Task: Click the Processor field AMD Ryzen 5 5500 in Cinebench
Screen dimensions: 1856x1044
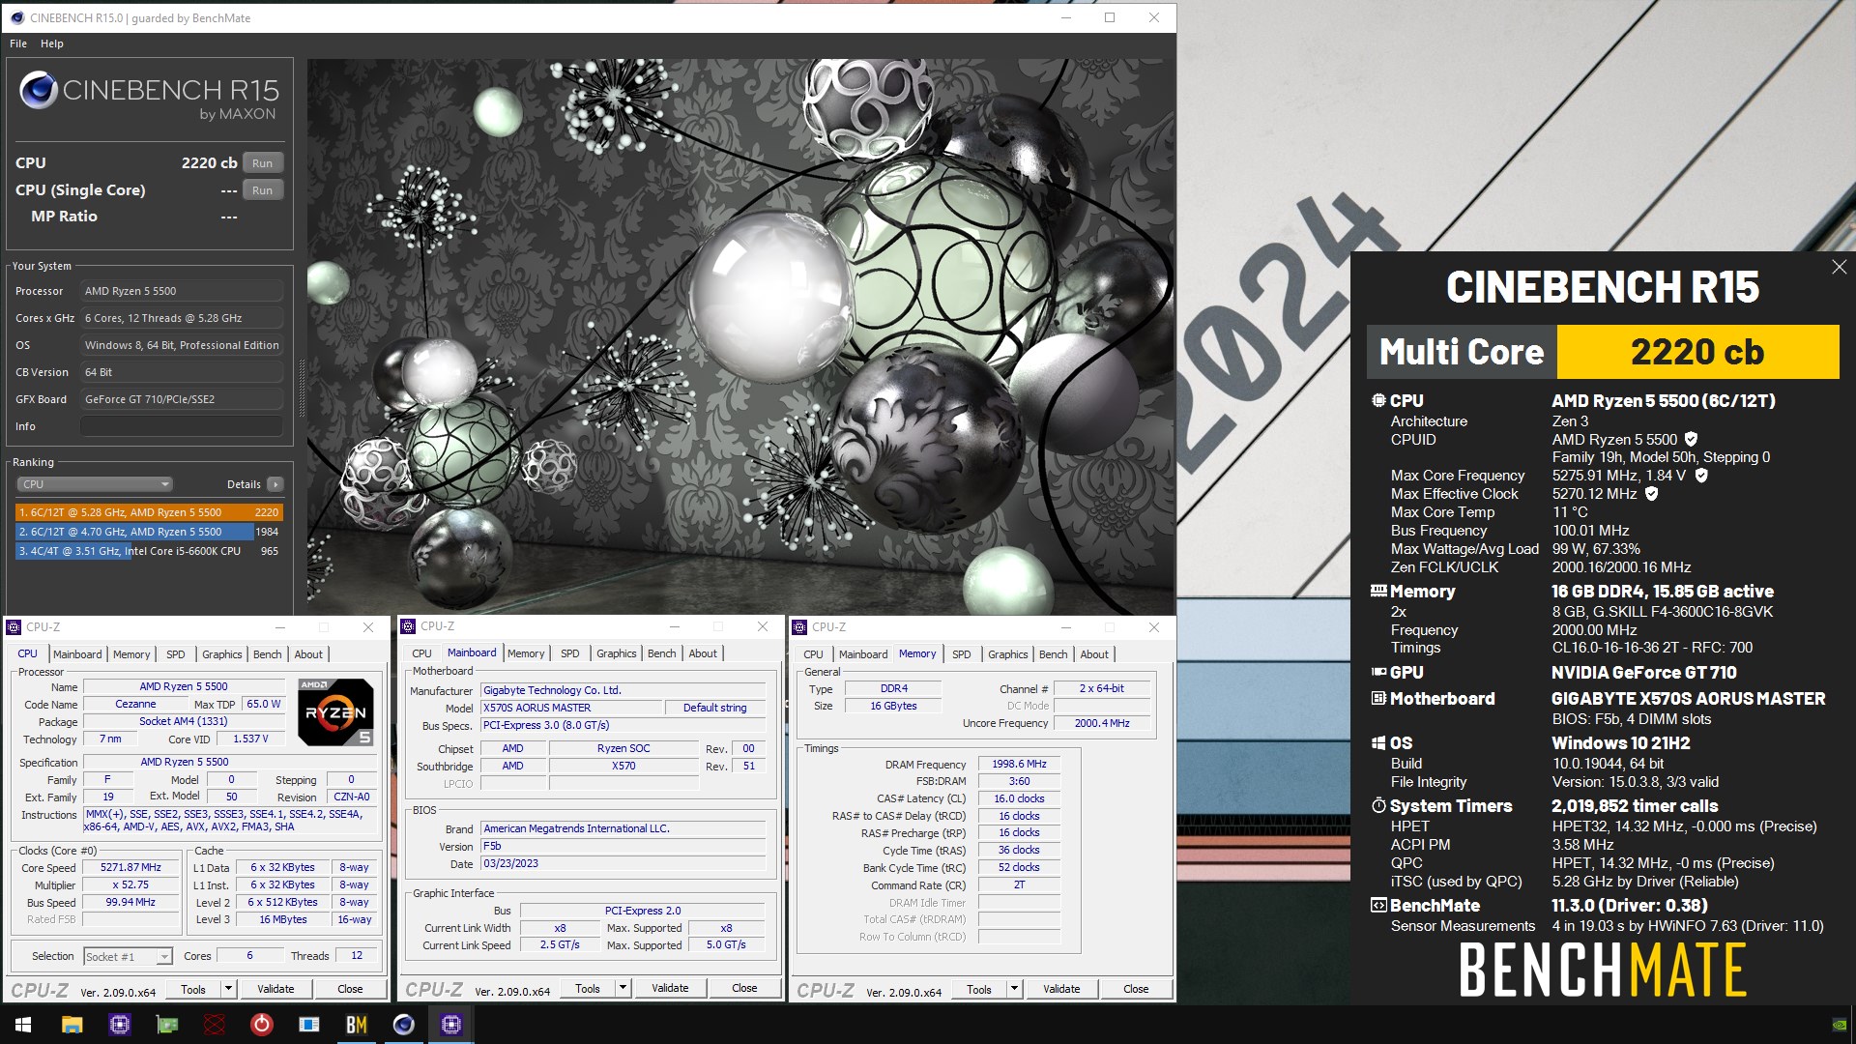Action: [182, 291]
